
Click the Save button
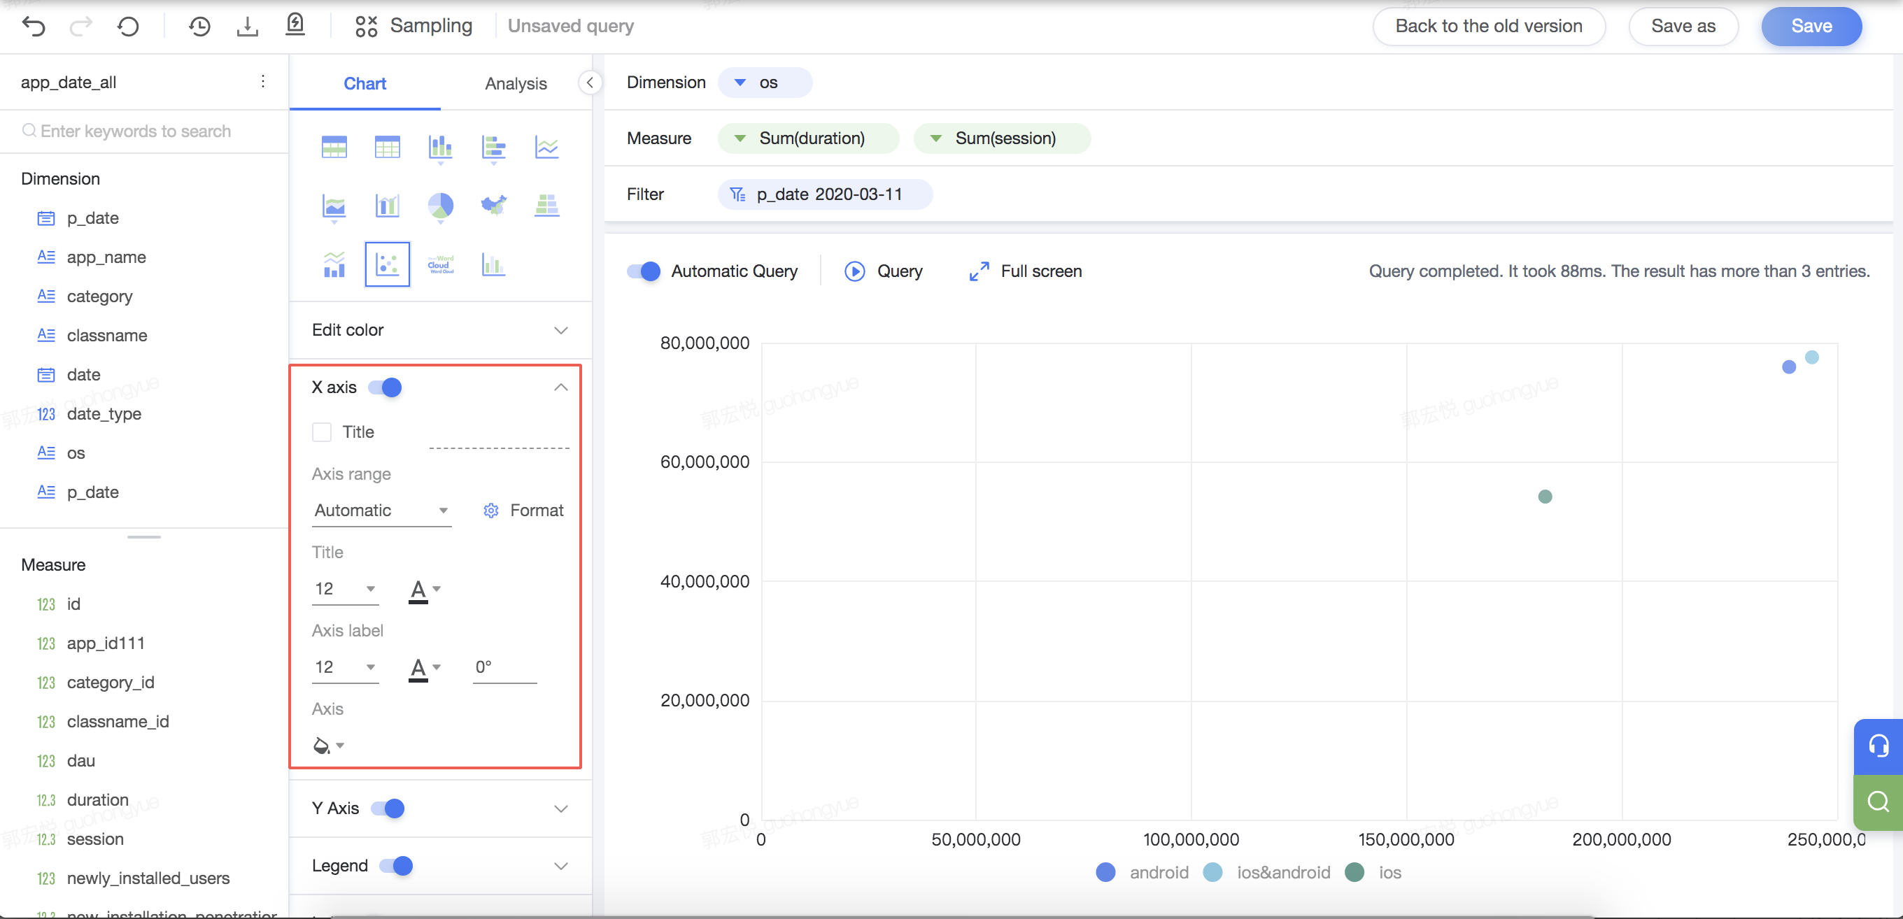1811,26
